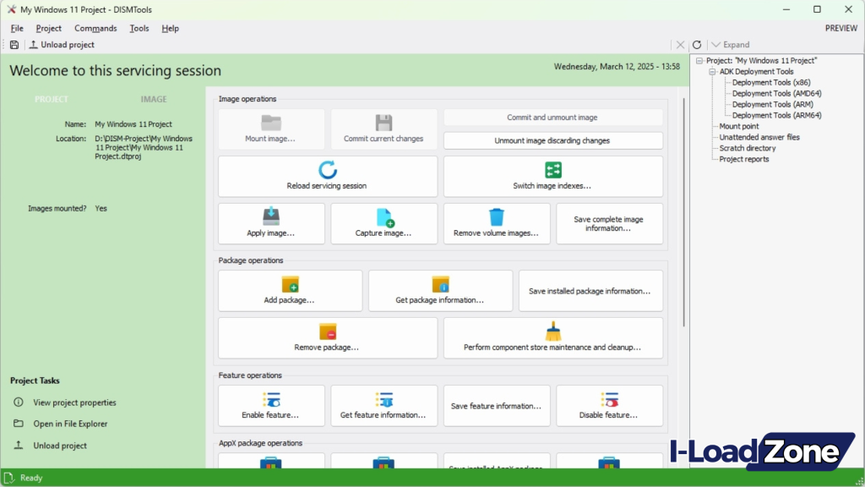This screenshot has width=865, height=487.
Task: Click the Switch image indexes icon
Action: (x=553, y=170)
